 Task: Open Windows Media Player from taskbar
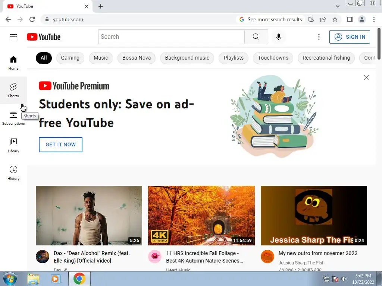tap(56, 279)
